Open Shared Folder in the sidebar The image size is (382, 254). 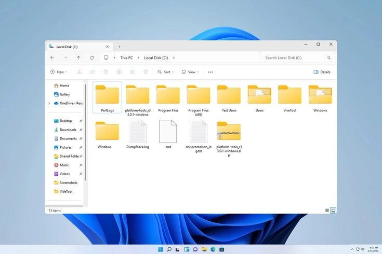click(67, 157)
